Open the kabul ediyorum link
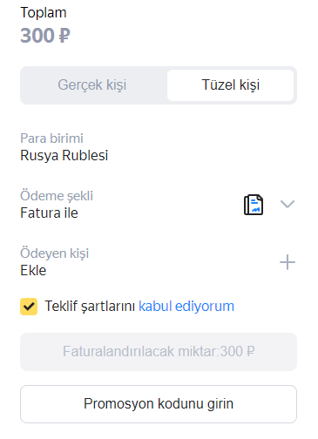Viewport: 318px width, 439px height. (186, 307)
